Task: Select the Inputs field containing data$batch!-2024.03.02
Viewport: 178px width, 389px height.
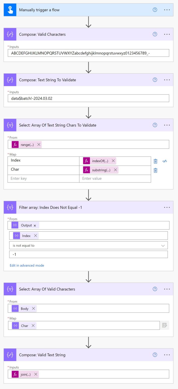Action: [88, 98]
